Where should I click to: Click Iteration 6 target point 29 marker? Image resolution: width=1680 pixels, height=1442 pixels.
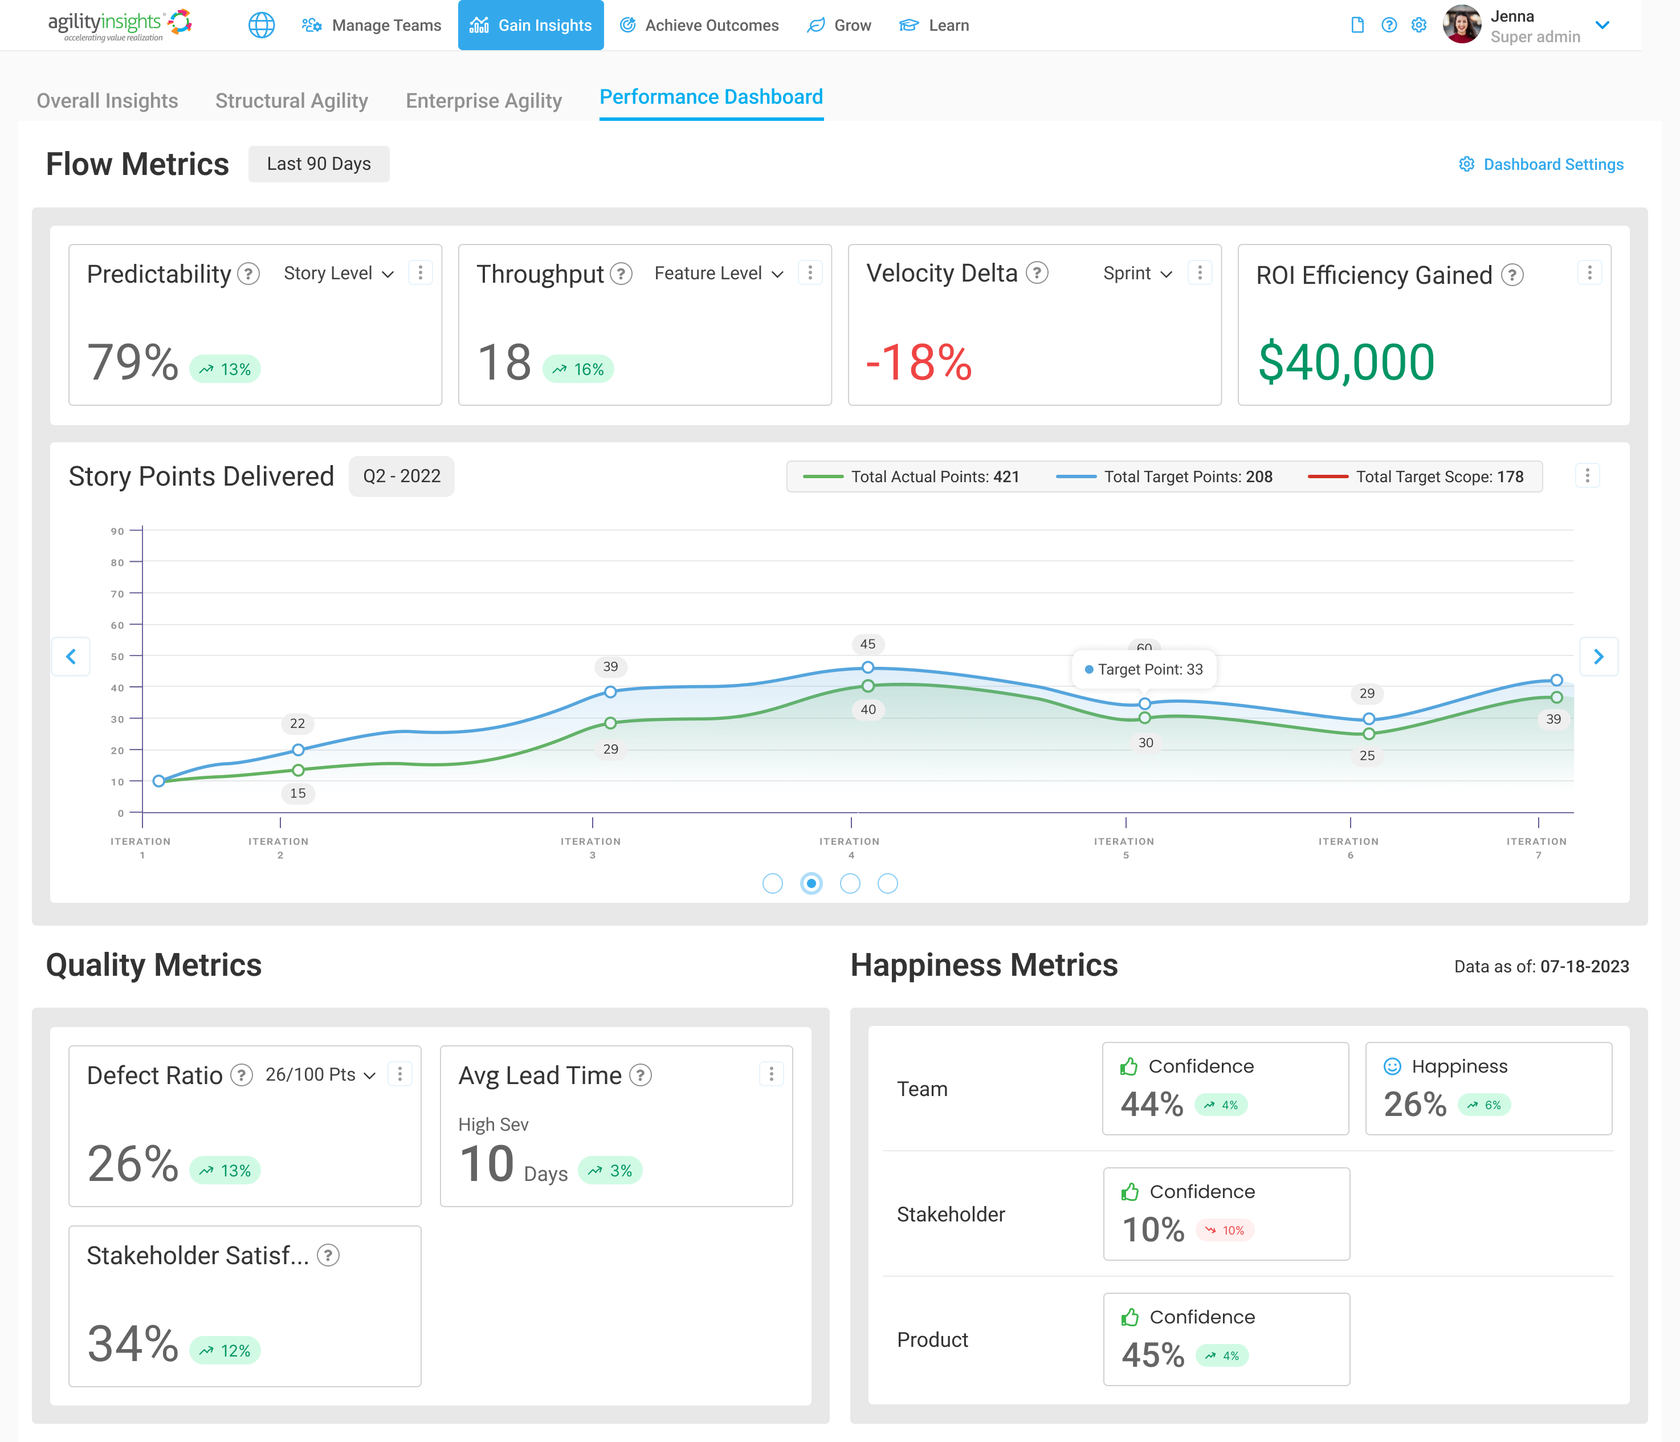point(1369,719)
